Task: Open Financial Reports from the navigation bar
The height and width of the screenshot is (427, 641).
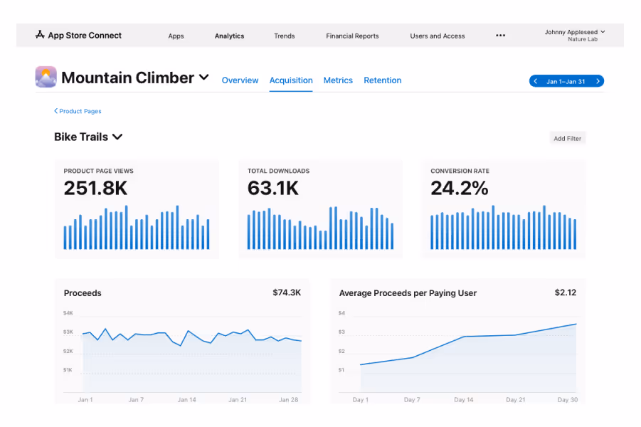Action: (352, 35)
